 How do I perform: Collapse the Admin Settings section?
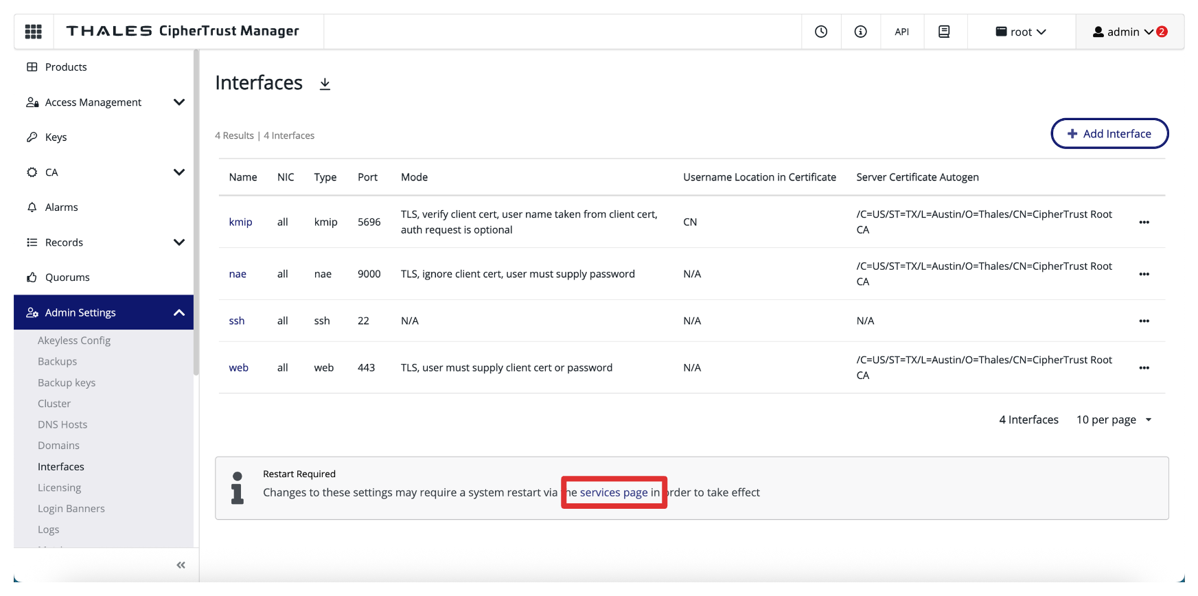tap(179, 313)
